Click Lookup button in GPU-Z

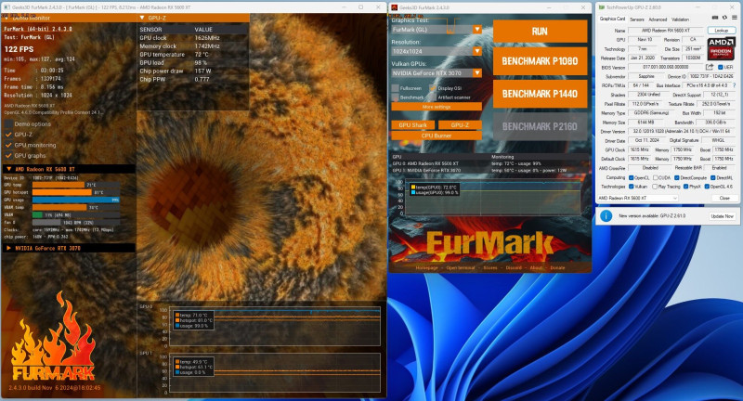click(x=722, y=31)
